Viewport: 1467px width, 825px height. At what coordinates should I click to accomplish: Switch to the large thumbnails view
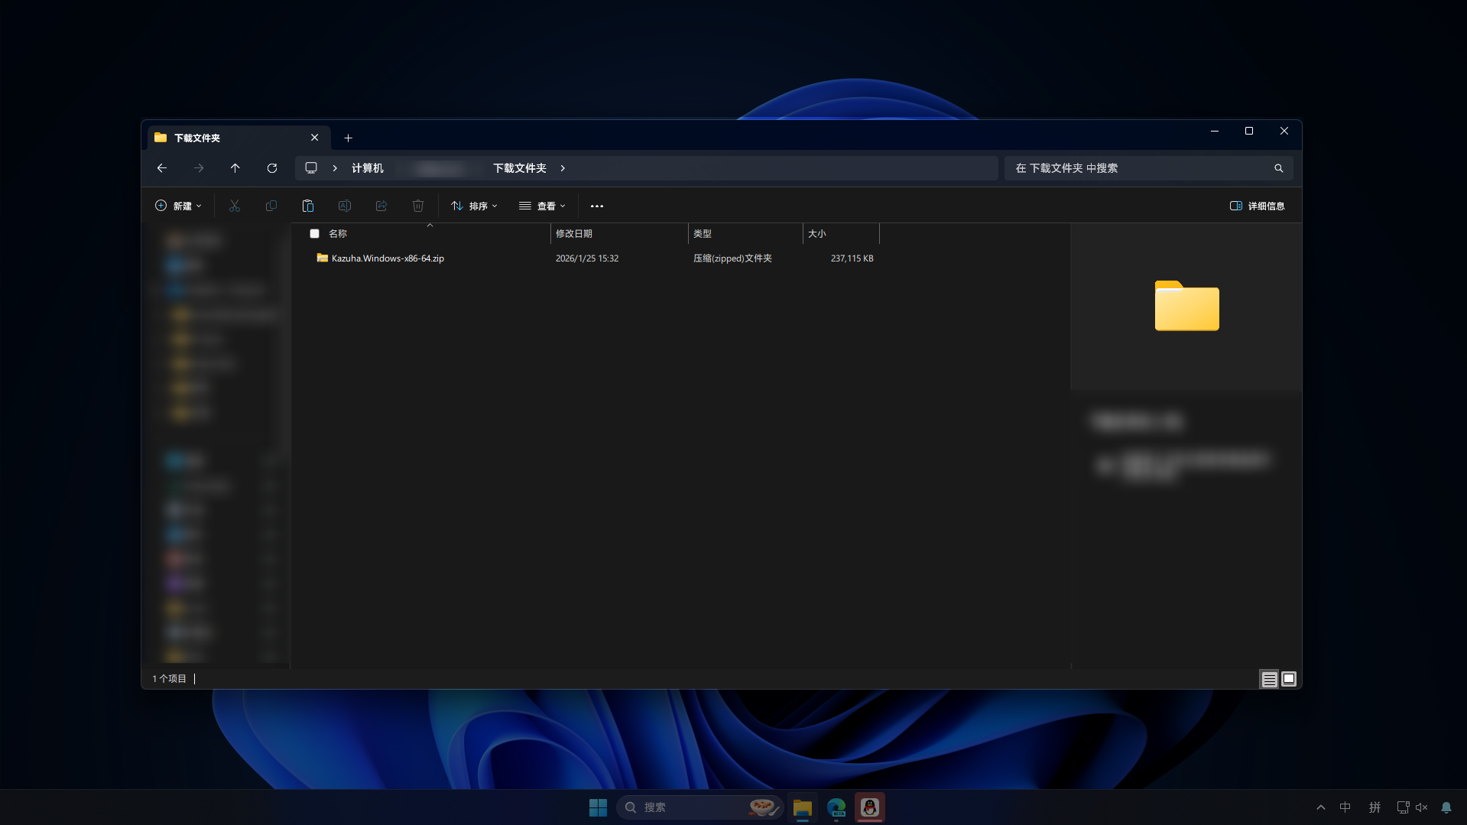tap(1289, 679)
